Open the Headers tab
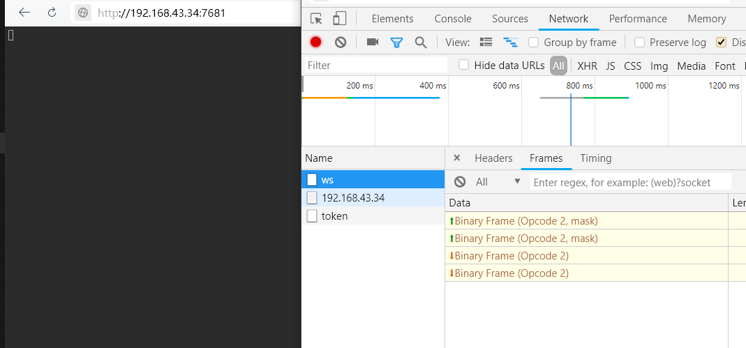This screenshot has height=348, width=746. tap(493, 158)
